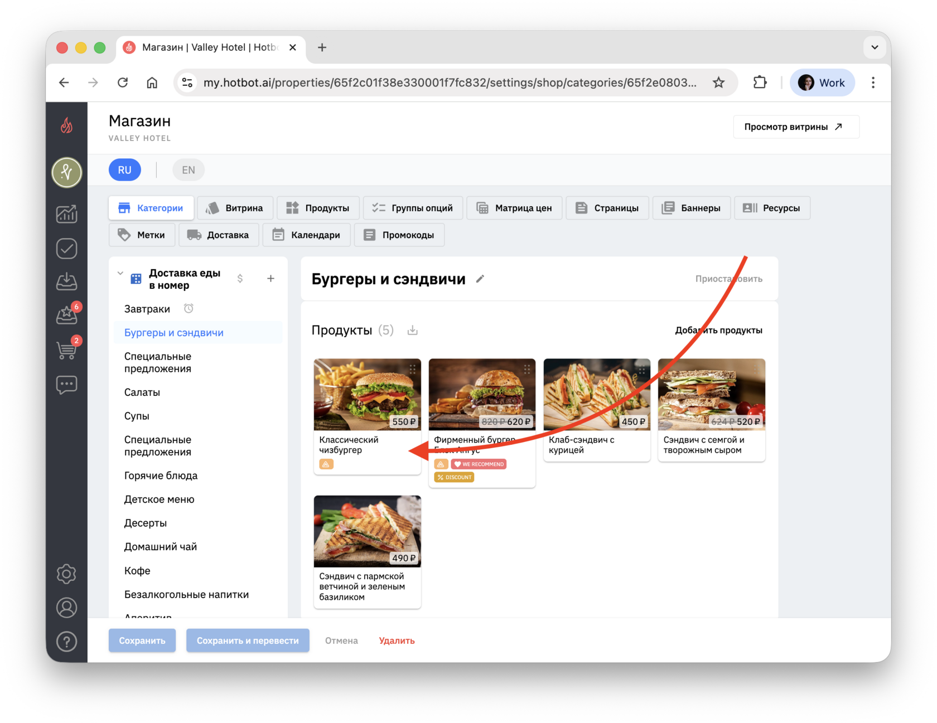Screen dimensions: 937x723
Task: Switch to the Страницы tab
Action: tap(607, 208)
